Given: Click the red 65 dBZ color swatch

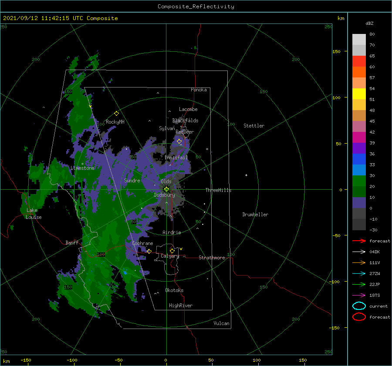Looking at the screenshot, I should tap(359, 61).
